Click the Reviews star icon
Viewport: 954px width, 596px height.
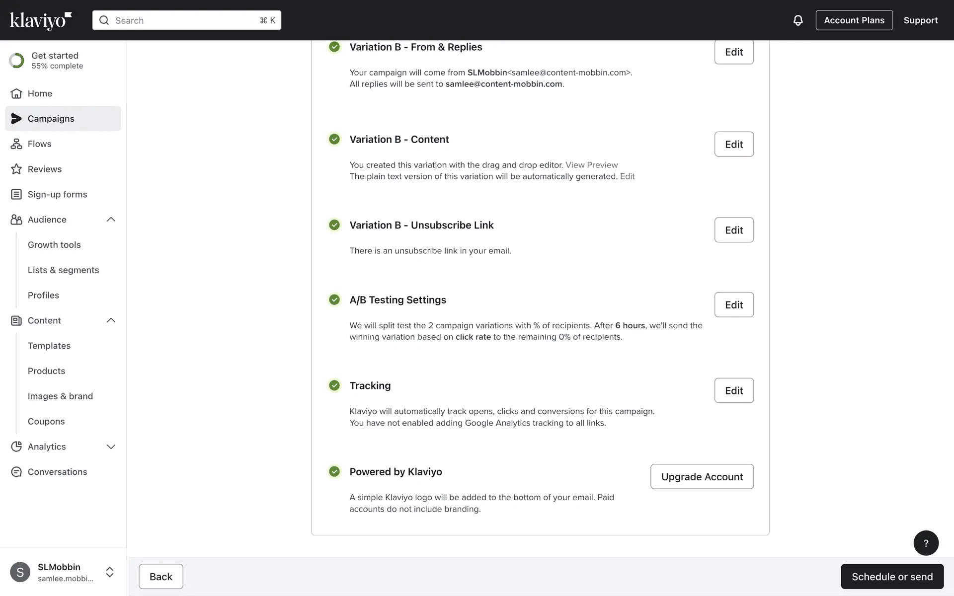point(16,169)
